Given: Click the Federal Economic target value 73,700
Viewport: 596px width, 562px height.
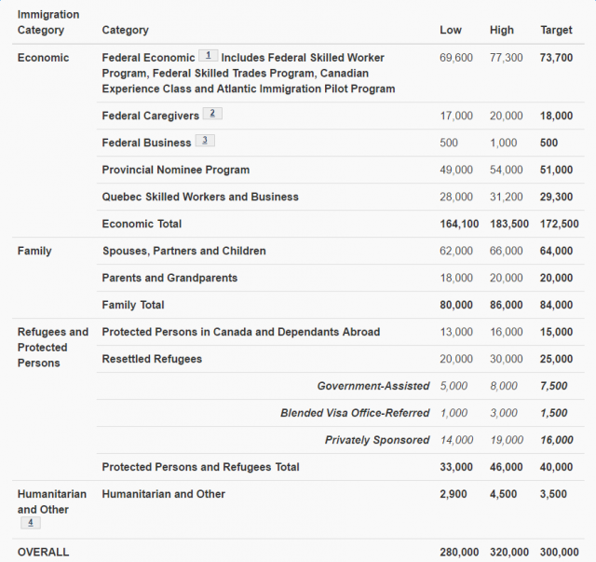Looking at the screenshot, I should 557,58.
